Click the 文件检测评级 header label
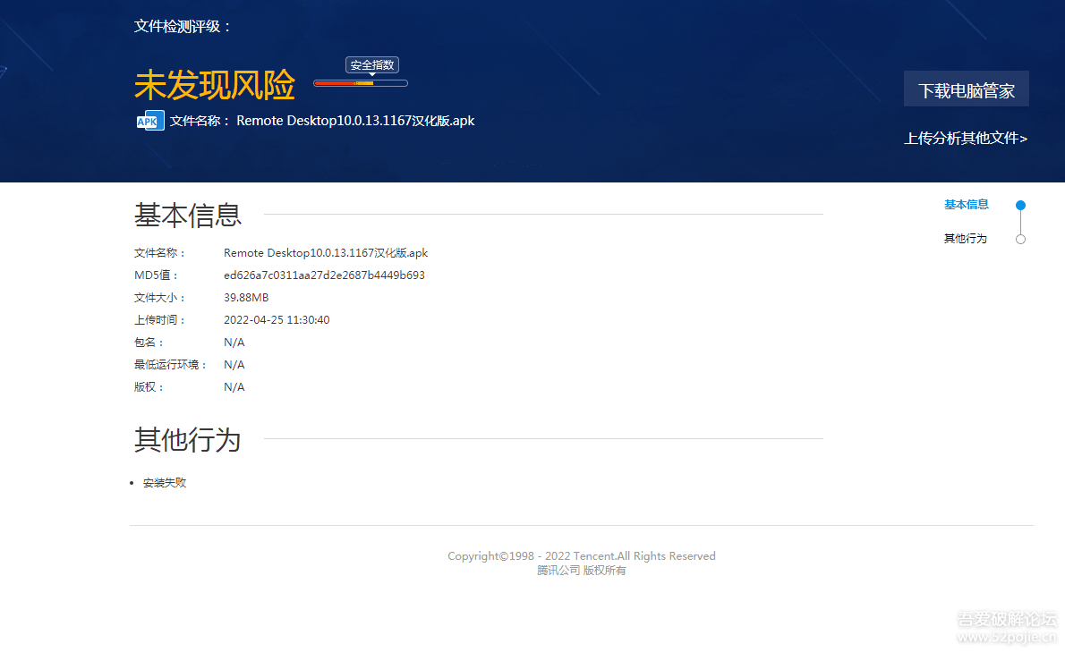Image resolution: width=1065 pixels, height=652 pixels. point(182,26)
